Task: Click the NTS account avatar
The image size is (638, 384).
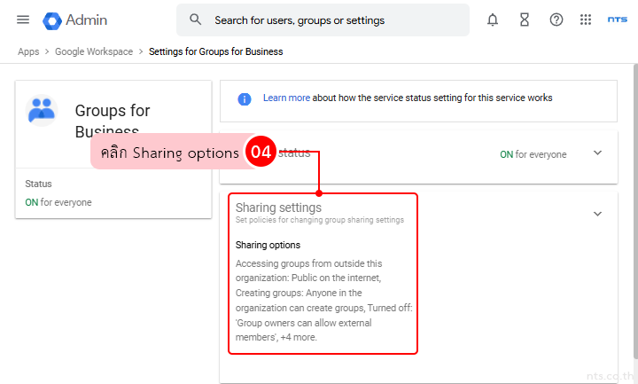Action: click(x=618, y=20)
